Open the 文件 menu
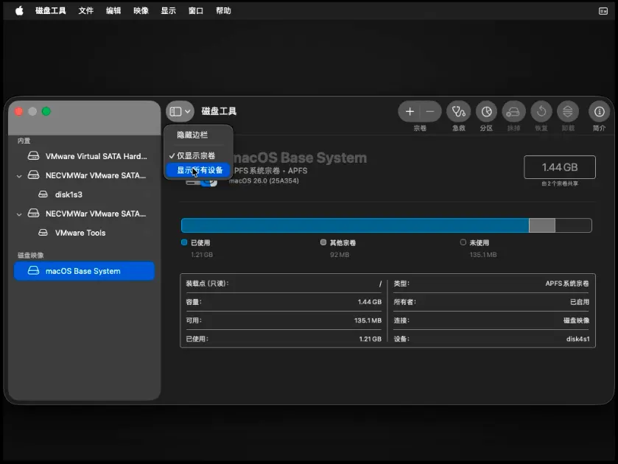 [x=85, y=10]
